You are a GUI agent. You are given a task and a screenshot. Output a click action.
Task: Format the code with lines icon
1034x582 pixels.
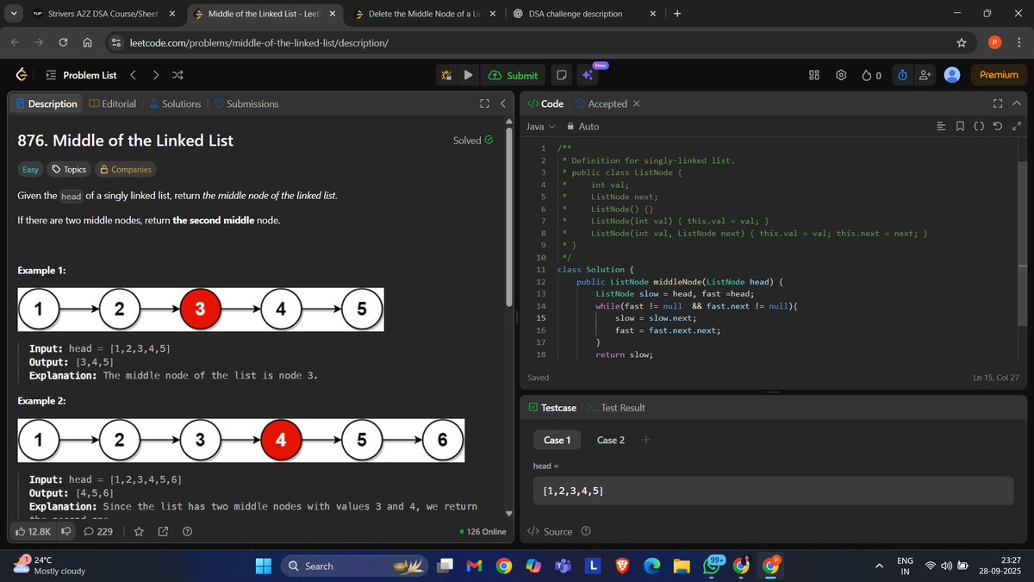(941, 127)
